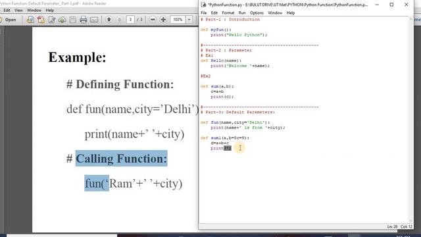421x237 pixels.
Task: Click the 'def Hello(name):' code line
Action: [221, 61]
